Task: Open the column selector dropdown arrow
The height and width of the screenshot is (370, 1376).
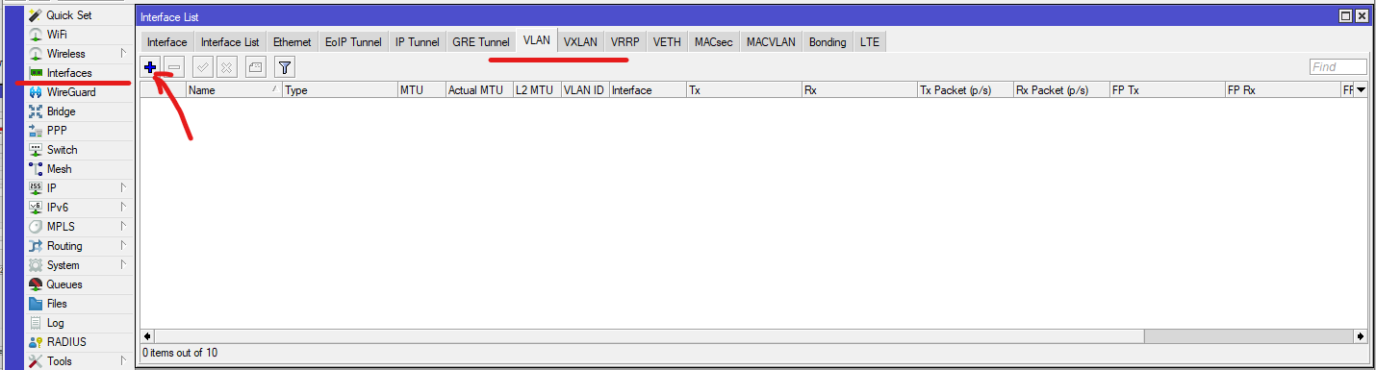Action: pos(1361,89)
